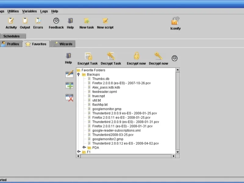244x183 pixels.
Task: Open the Logs menu
Action: (44, 11)
